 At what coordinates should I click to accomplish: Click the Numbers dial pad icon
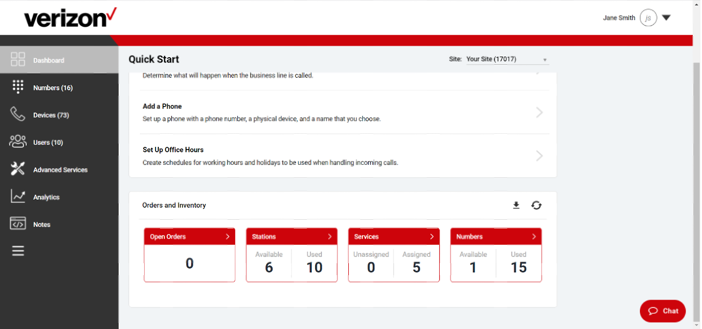coord(18,87)
